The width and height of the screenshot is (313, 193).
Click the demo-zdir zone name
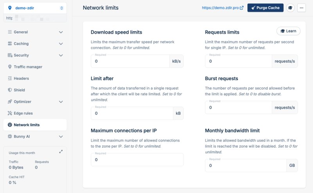pos(25,8)
